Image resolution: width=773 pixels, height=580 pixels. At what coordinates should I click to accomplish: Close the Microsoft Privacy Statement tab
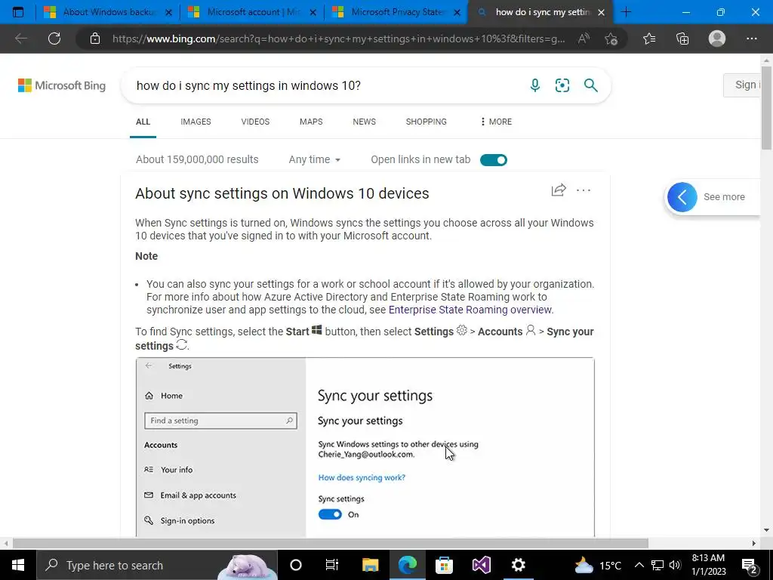[457, 13]
